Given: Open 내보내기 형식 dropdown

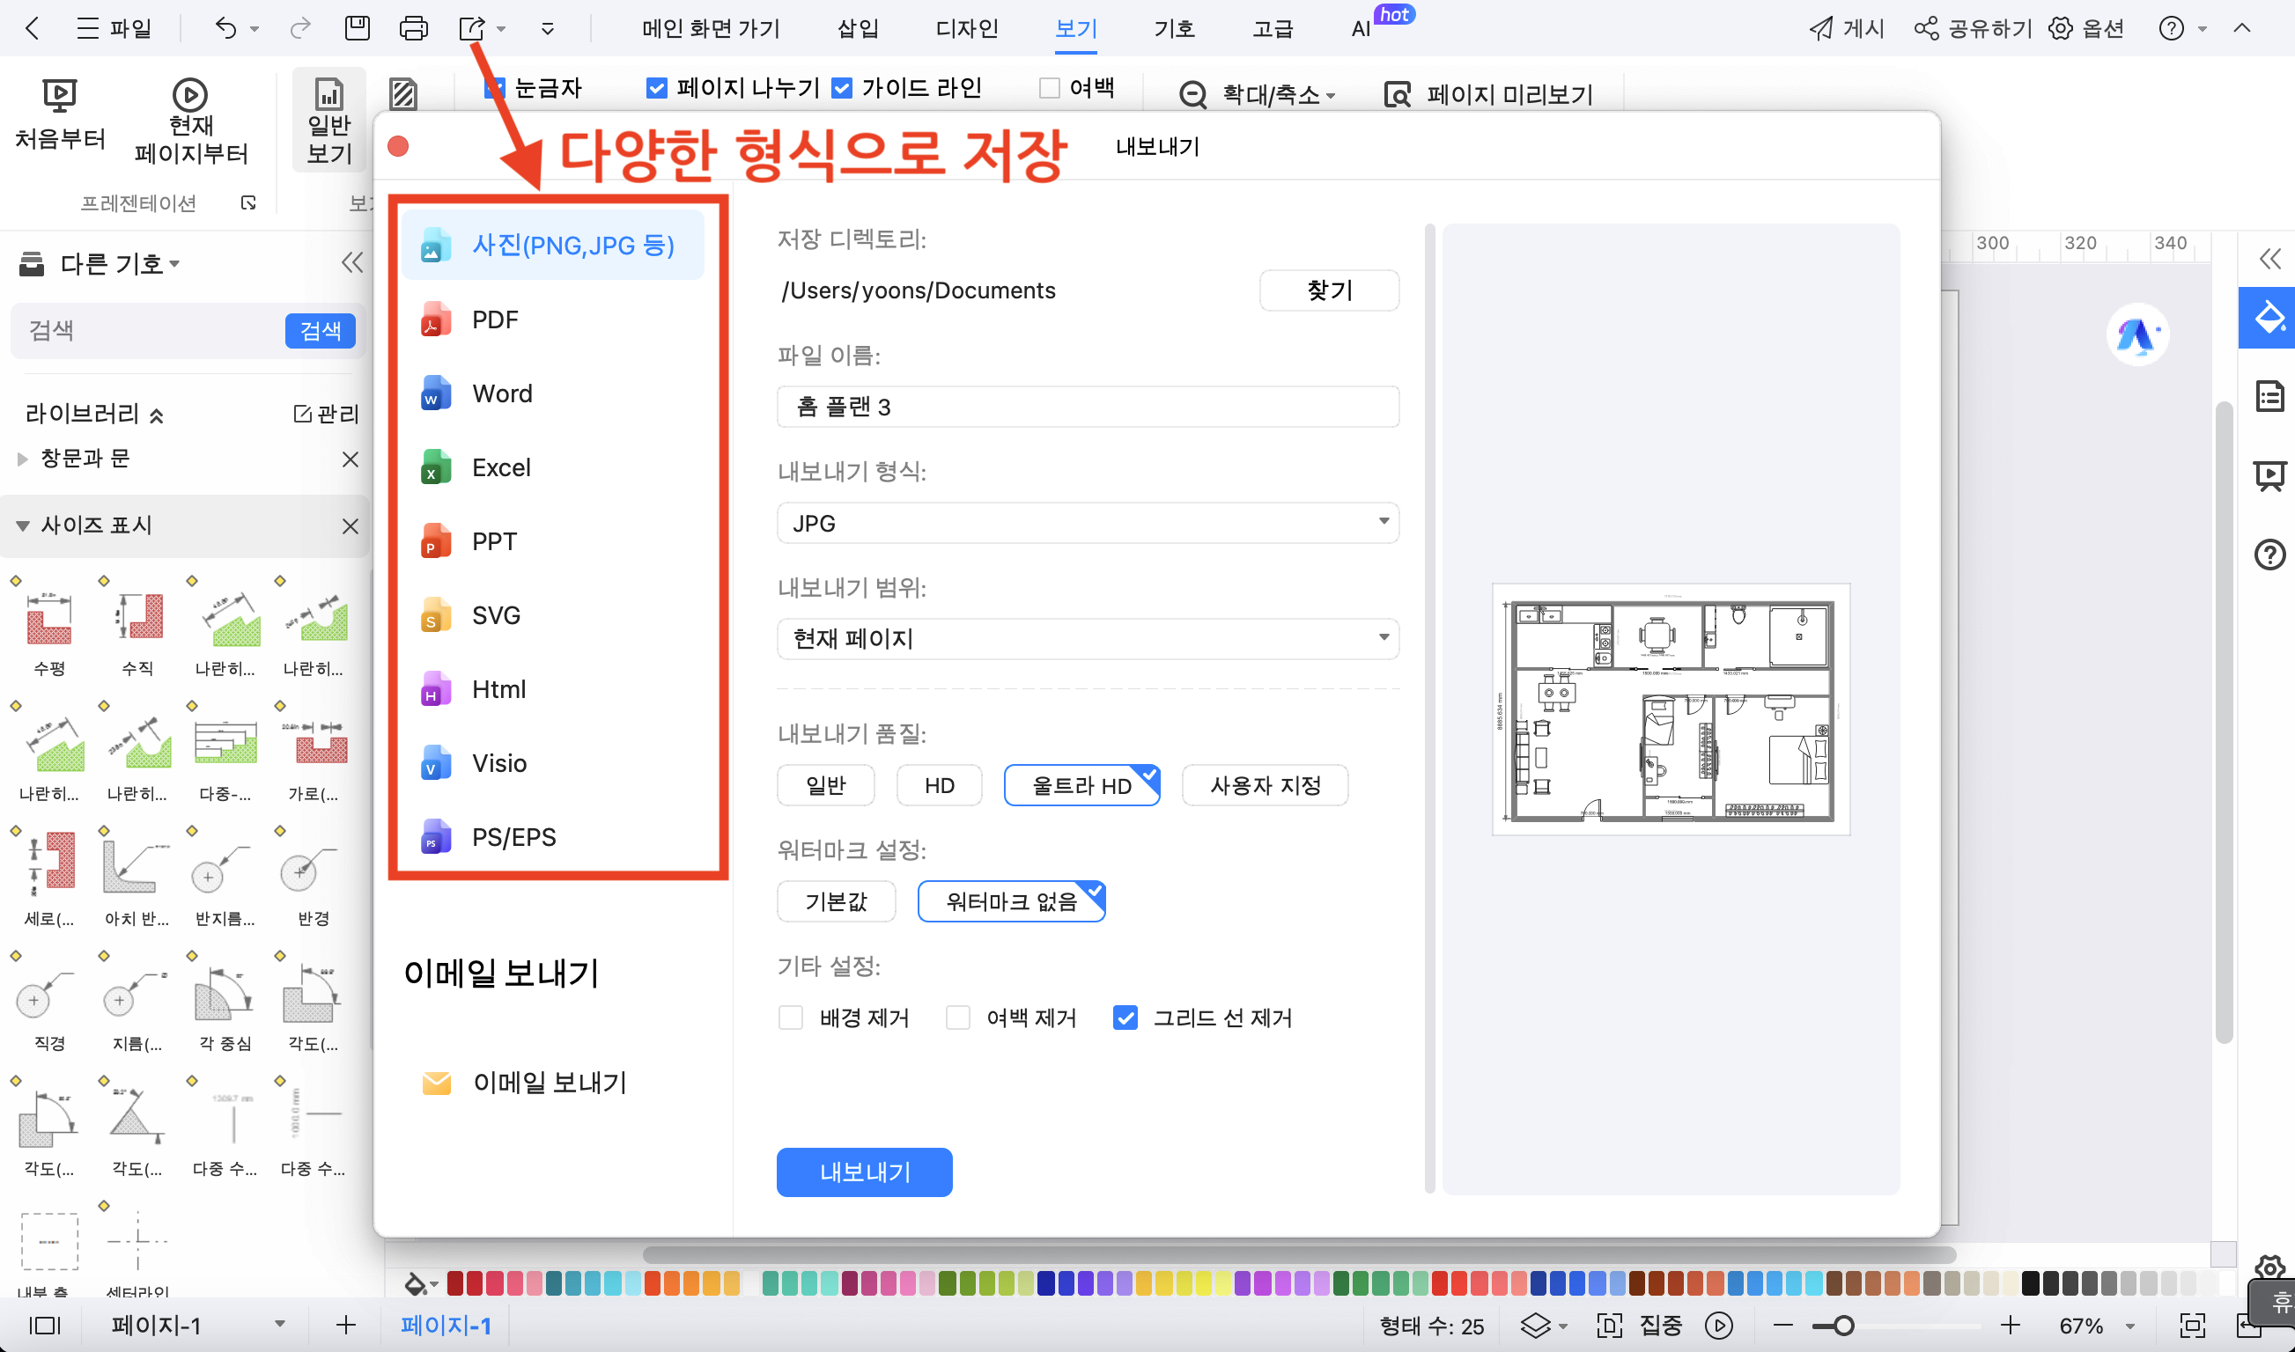Looking at the screenshot, I should 1087,521.
